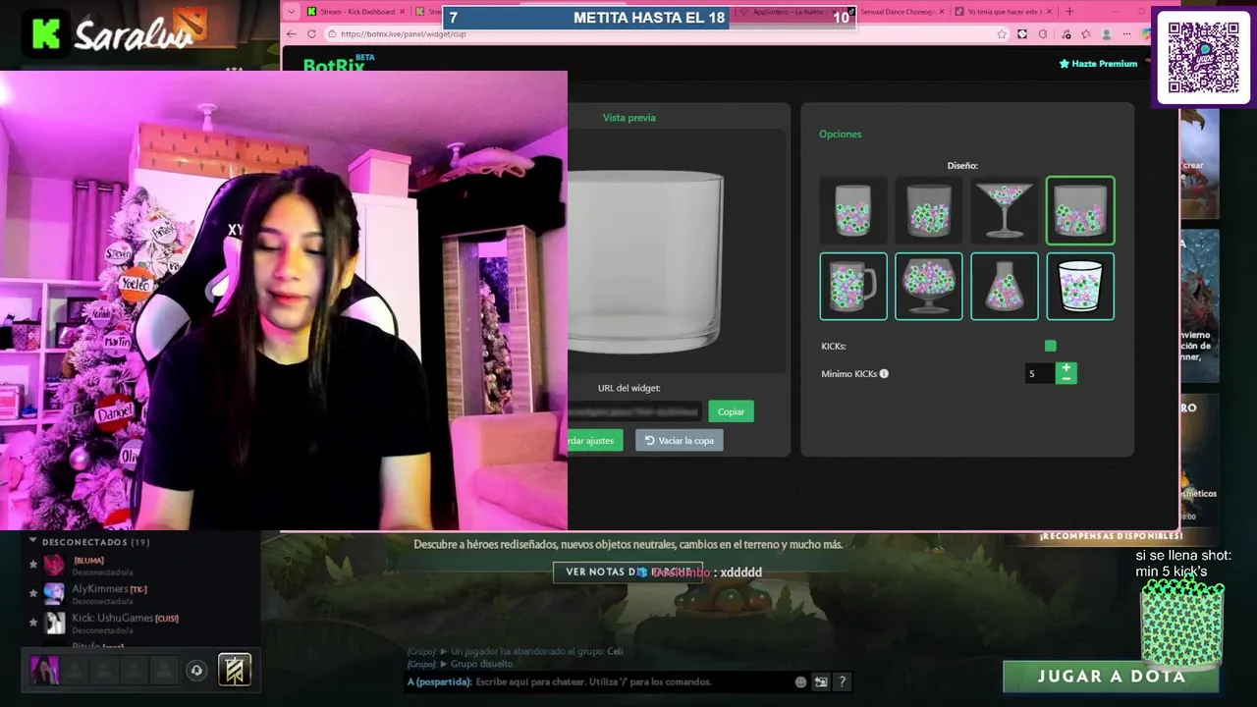Save settings with the Guardar ajustes button
1257x707 pixels.
[x=594, y=440]
